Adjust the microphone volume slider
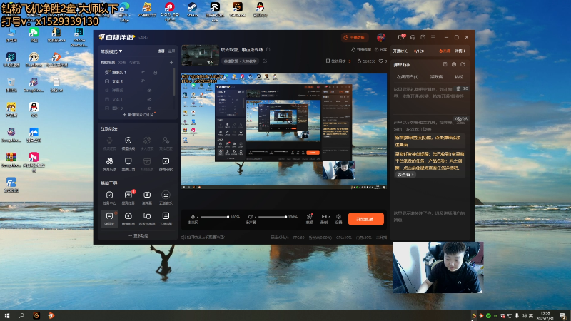This screenshot has height=321, width=571. tap(214, 217)
